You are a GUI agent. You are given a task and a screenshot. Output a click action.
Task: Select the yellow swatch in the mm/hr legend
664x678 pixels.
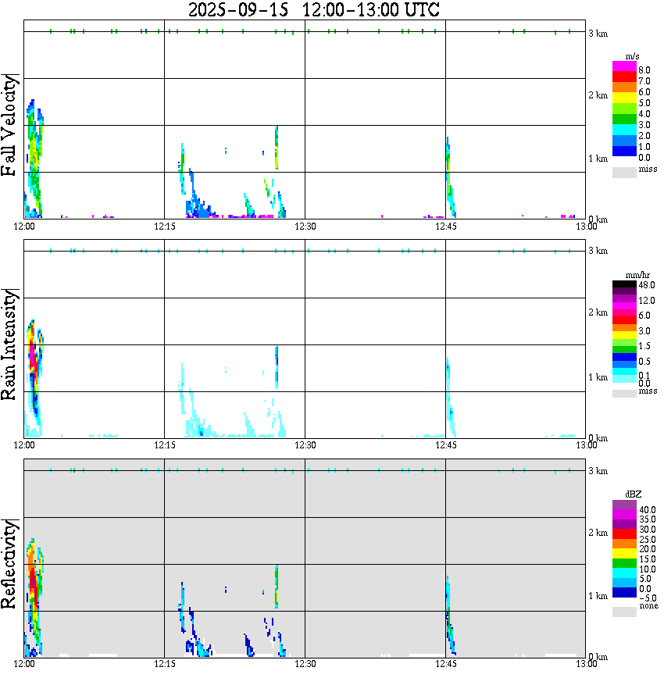(x=624, y=335)
